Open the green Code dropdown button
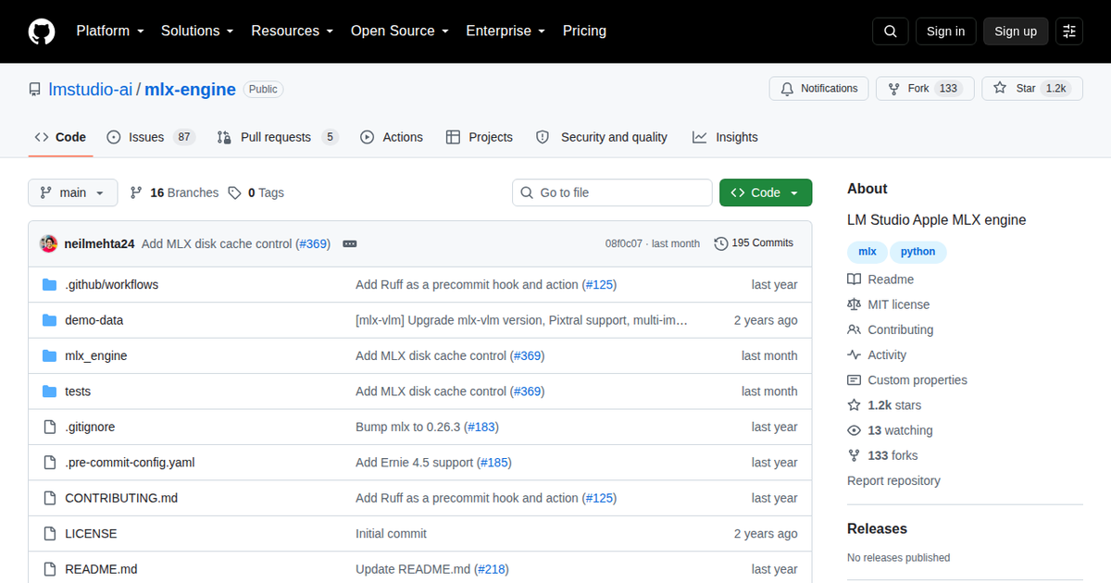This screenshot has width=1111, height=583. point(766,192)
